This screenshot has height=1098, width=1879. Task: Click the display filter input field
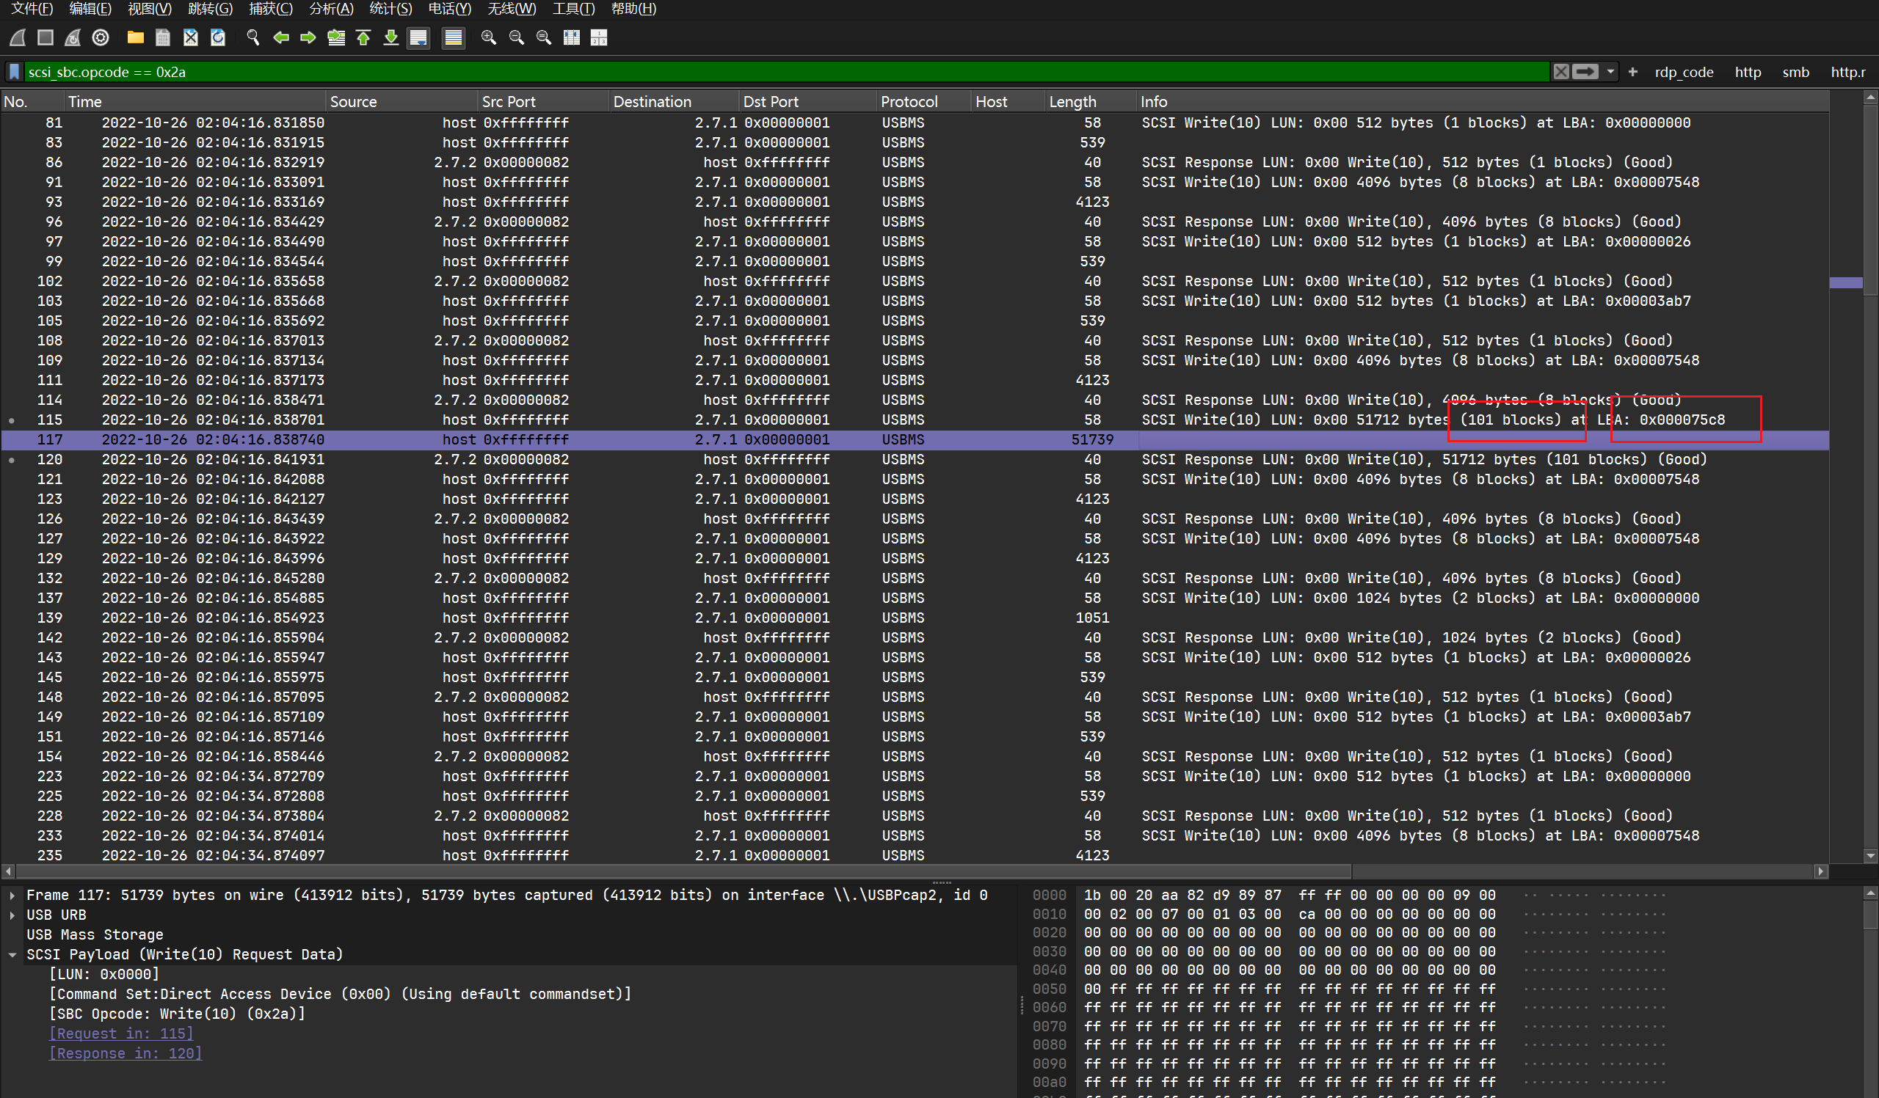(x=787, y=71)
